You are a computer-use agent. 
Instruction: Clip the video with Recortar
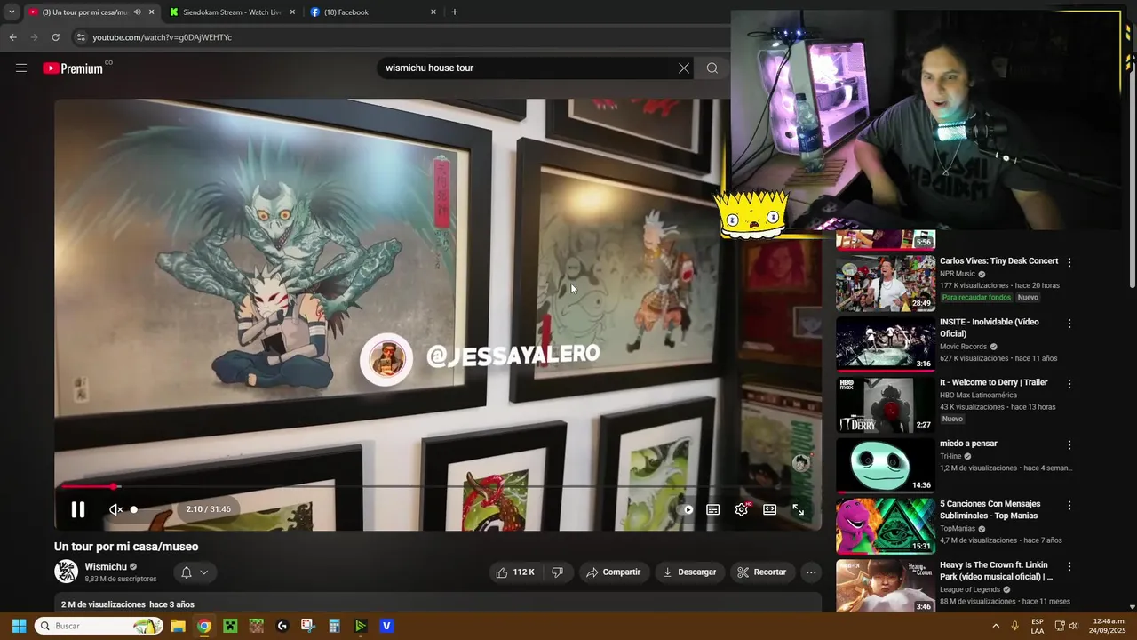[x=762, y=572]
